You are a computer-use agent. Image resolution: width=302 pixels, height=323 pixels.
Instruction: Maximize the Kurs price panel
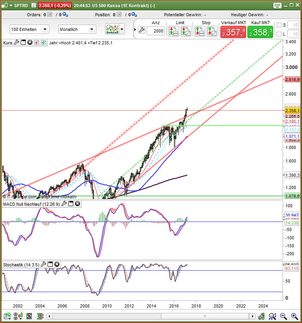[x=23, y=42]
